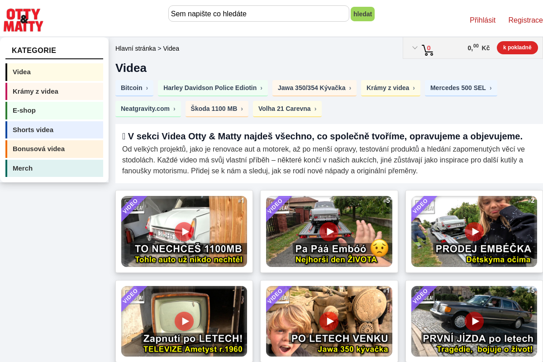Viewport: 543px width, 362px height.
Task: Open the Krámy z videa subcategory chip
Action: click(391, 88)
